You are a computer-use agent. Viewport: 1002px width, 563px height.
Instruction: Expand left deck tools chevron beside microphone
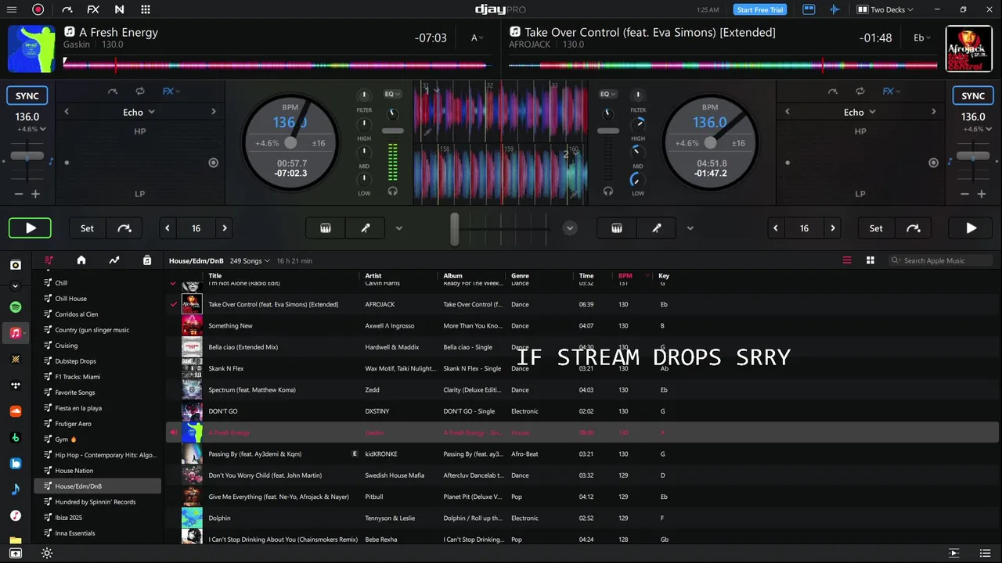398,228
